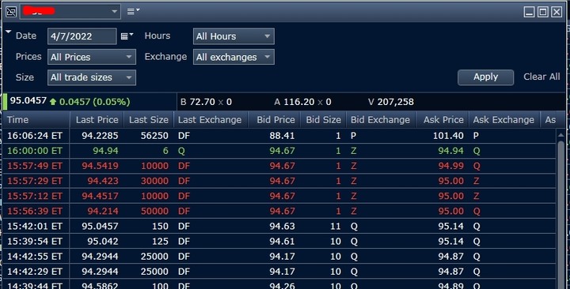Click the Apply button
The height and width of the screenshot is (289, 570).
485,77
